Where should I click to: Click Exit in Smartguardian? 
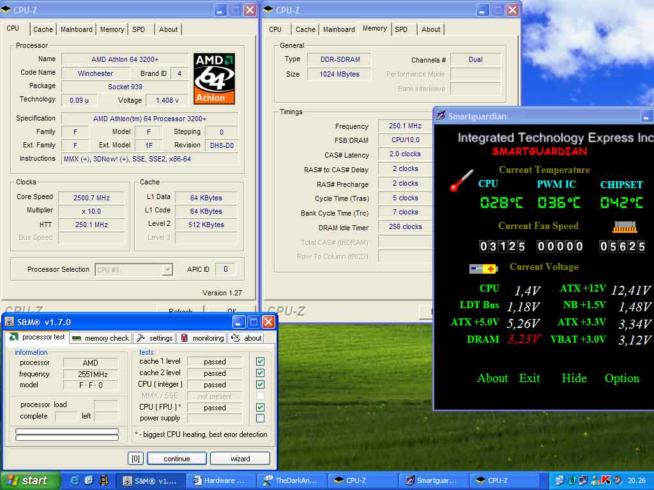pyautogui.click(x=529, y=378)
